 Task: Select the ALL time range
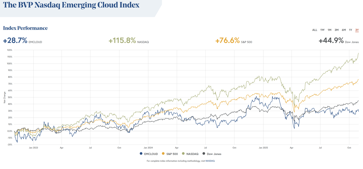[x=315, y=30]
